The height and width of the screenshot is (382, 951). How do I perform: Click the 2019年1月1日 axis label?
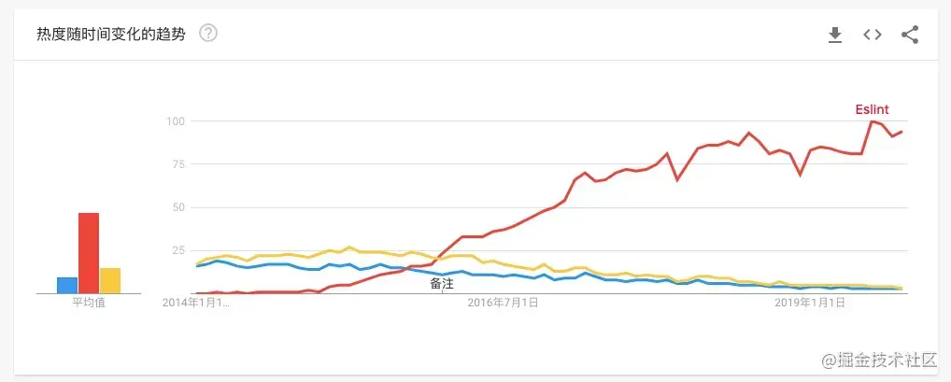click(811, 303)
